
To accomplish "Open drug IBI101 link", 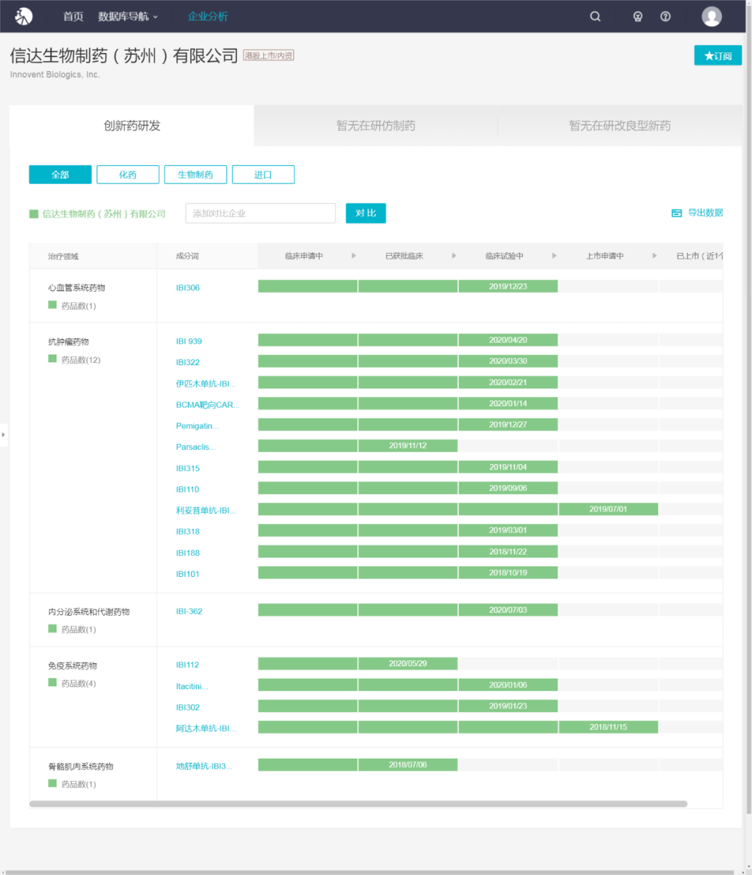I will coord(188,574).
